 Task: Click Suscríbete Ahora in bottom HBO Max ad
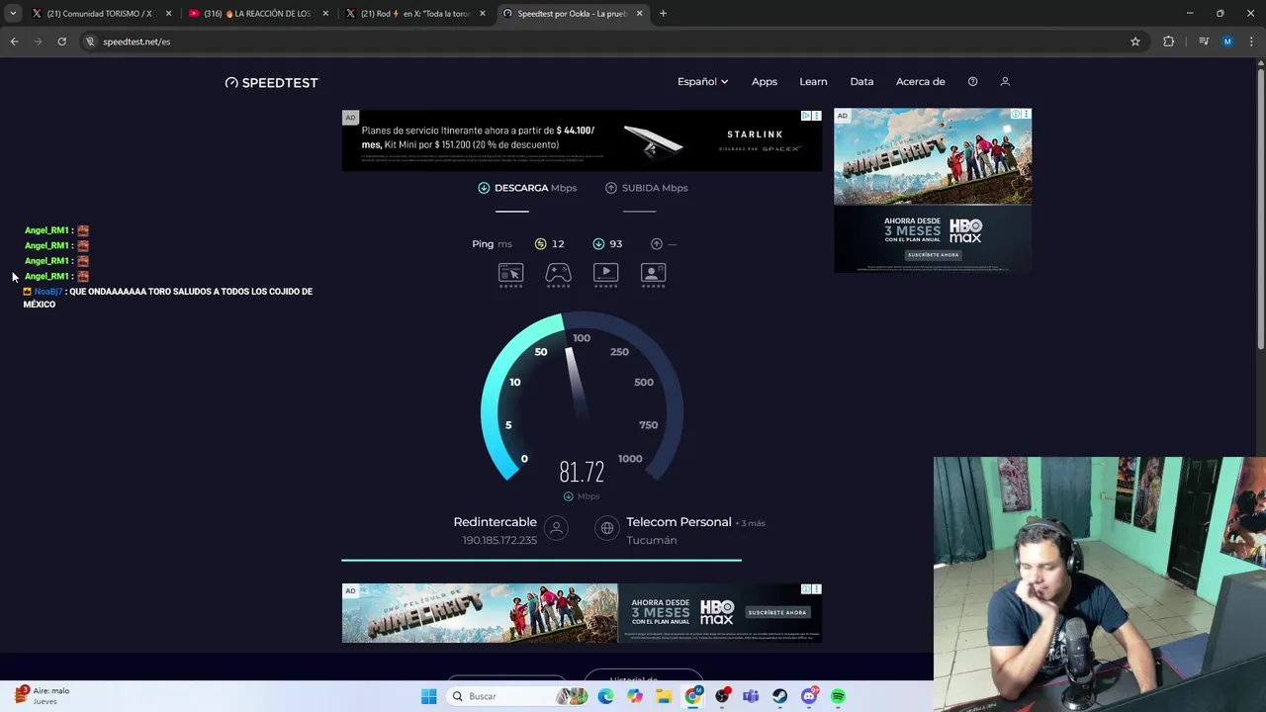[x=777, y=612]
